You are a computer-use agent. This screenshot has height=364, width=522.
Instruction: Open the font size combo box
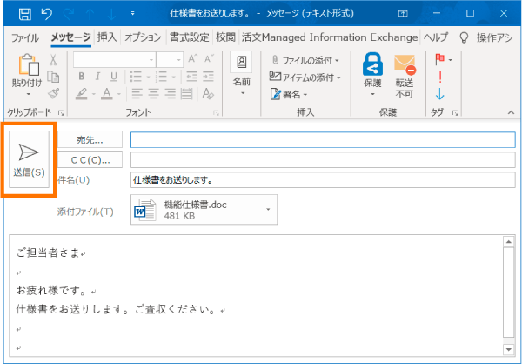[170, 60]
